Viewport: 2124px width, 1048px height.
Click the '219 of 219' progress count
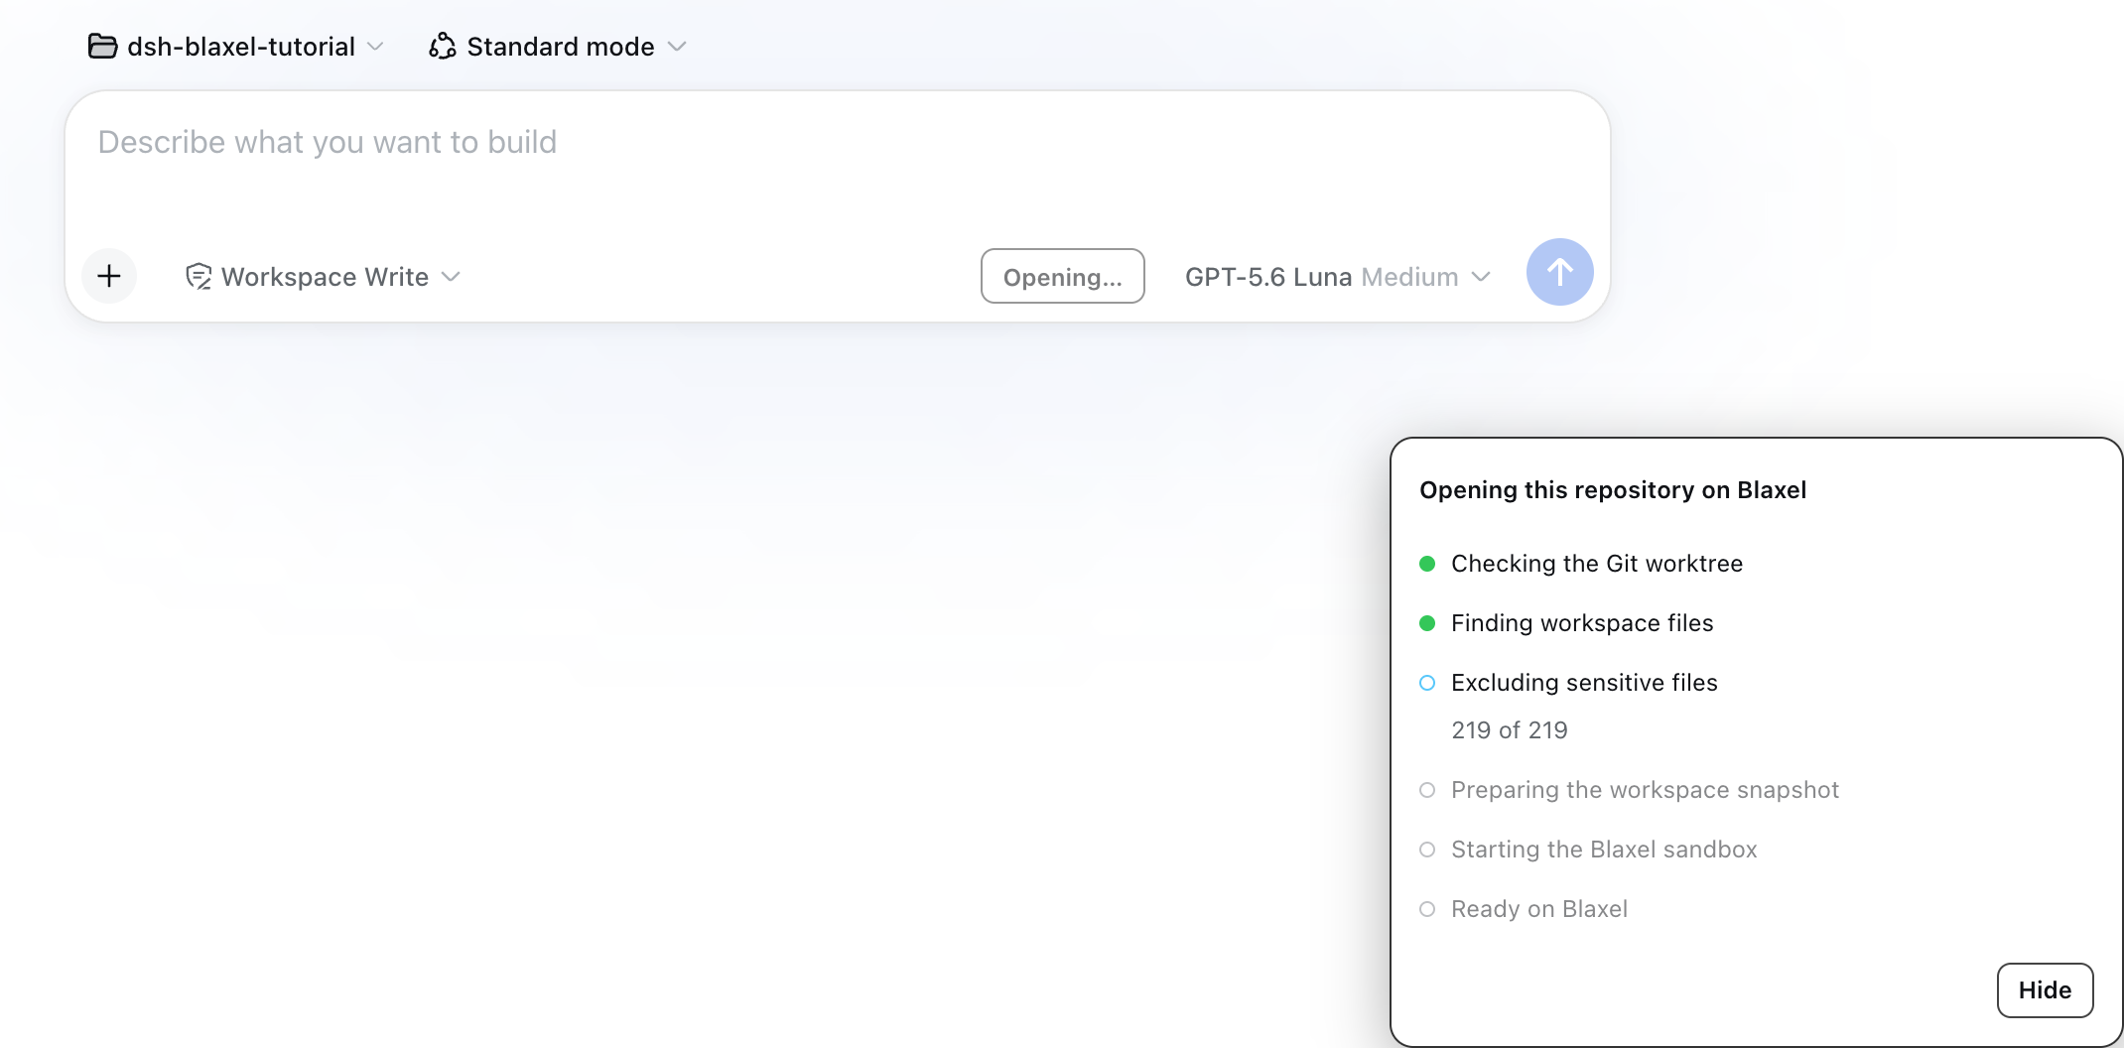[1509, 730]
